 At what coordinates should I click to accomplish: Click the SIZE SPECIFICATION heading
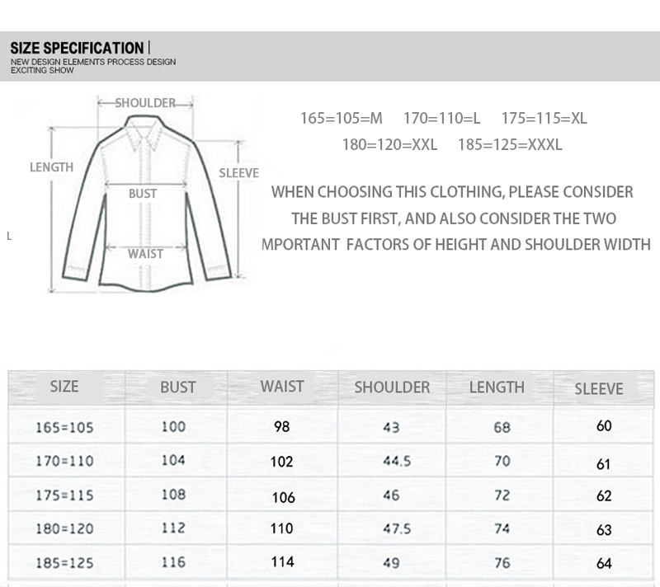pyautogui.click(x=78, y=49)
